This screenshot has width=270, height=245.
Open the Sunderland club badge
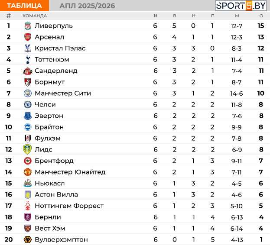click(28, 71)
